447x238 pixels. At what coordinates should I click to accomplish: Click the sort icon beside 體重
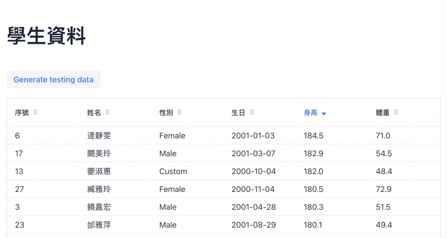point(396,113)
